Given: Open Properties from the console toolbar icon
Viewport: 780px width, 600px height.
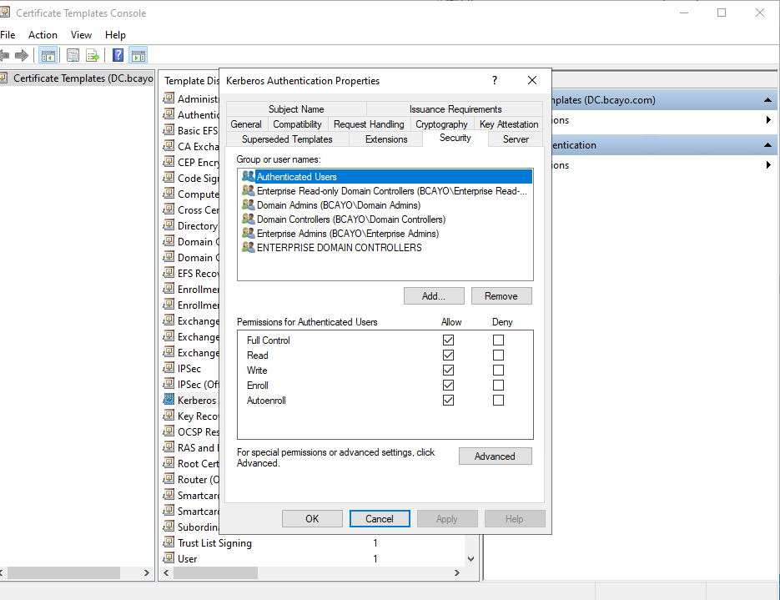Looking at the screenshot, I should click(x=73, y=56).
